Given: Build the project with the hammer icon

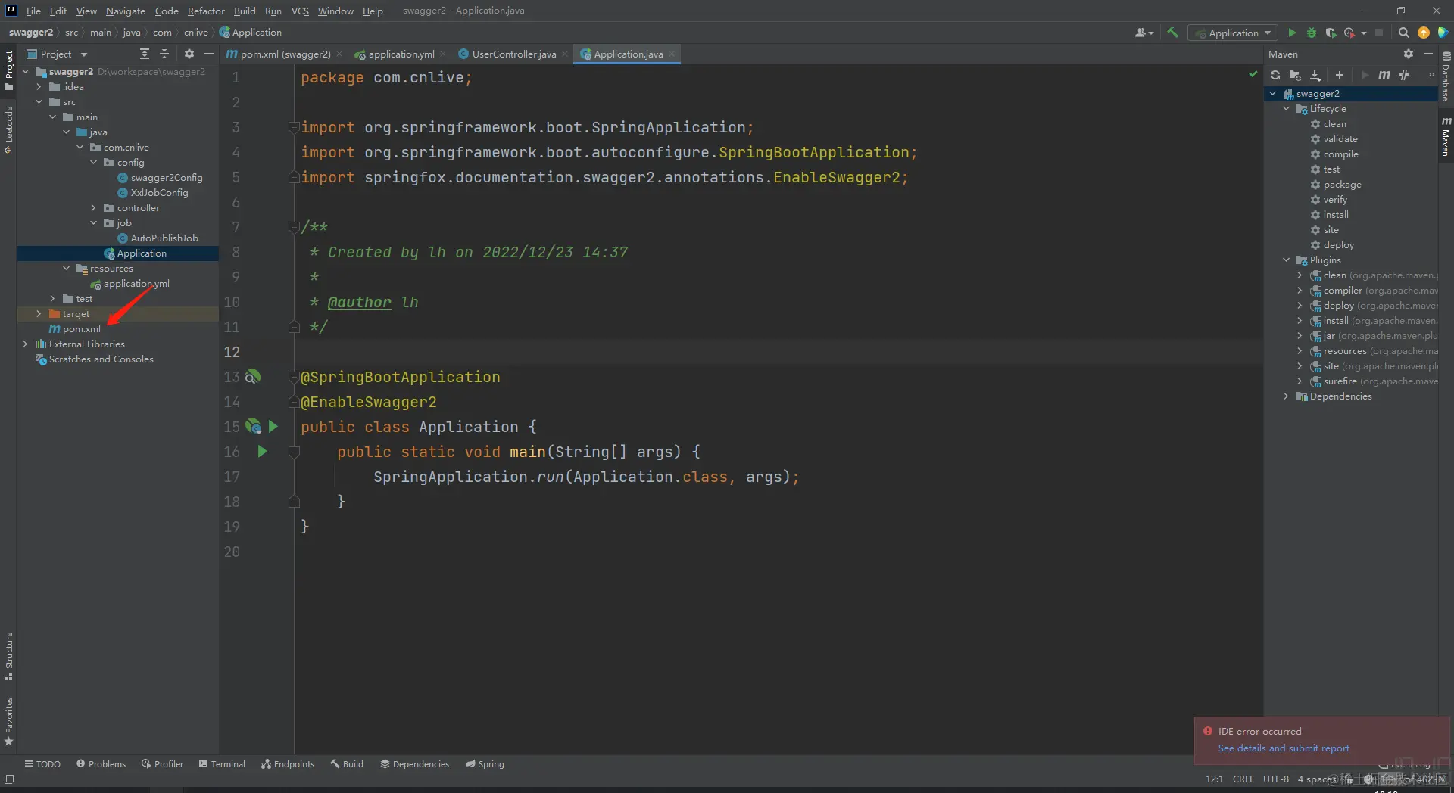Looking at the screenshot, I should click(x=1172, y=33).
